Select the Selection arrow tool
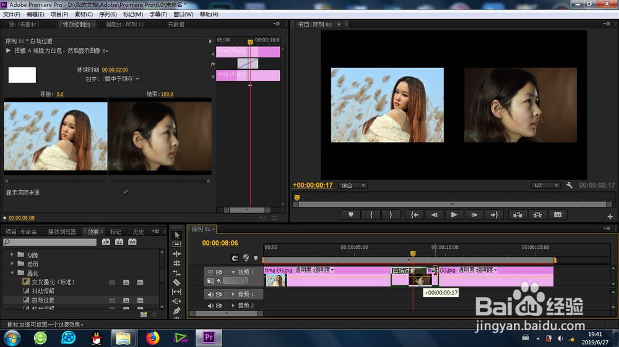This screenshot has width=619, height=347. coord(177,235)
